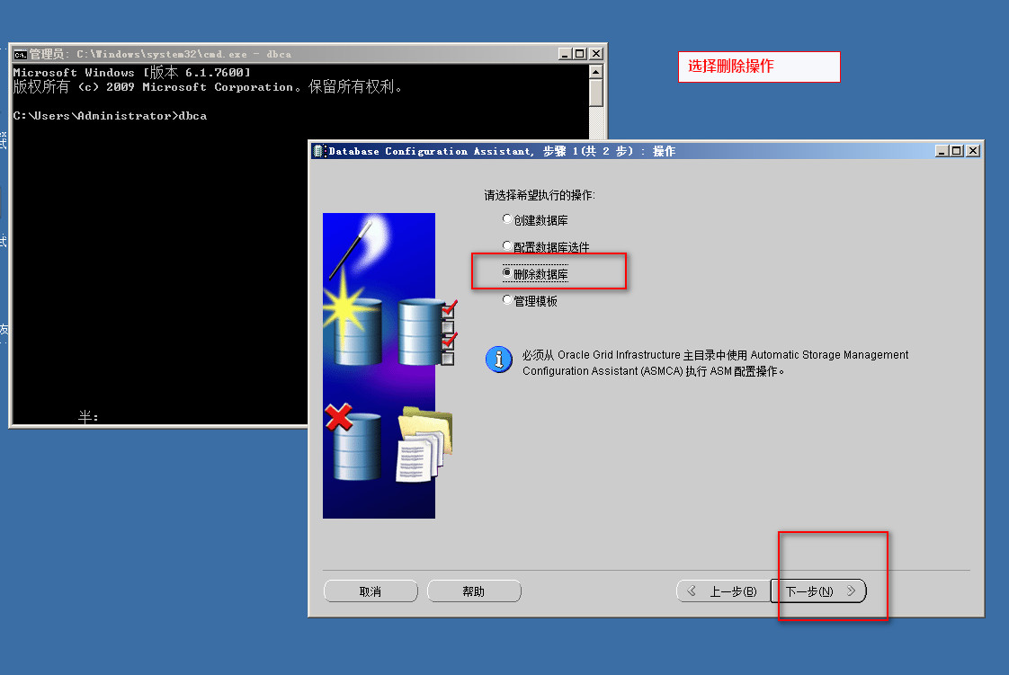Maximize the Database Configuration Assistant window
This screenshot has height=675, width=1009.
click(957, 151)
